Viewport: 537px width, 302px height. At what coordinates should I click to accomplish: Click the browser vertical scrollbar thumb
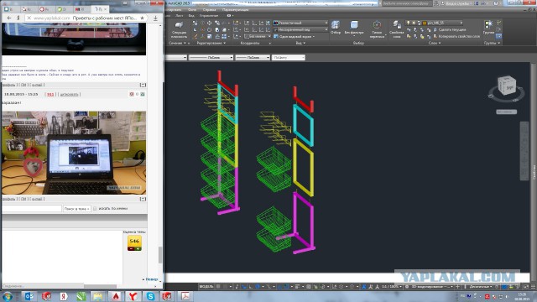point(160,255)
